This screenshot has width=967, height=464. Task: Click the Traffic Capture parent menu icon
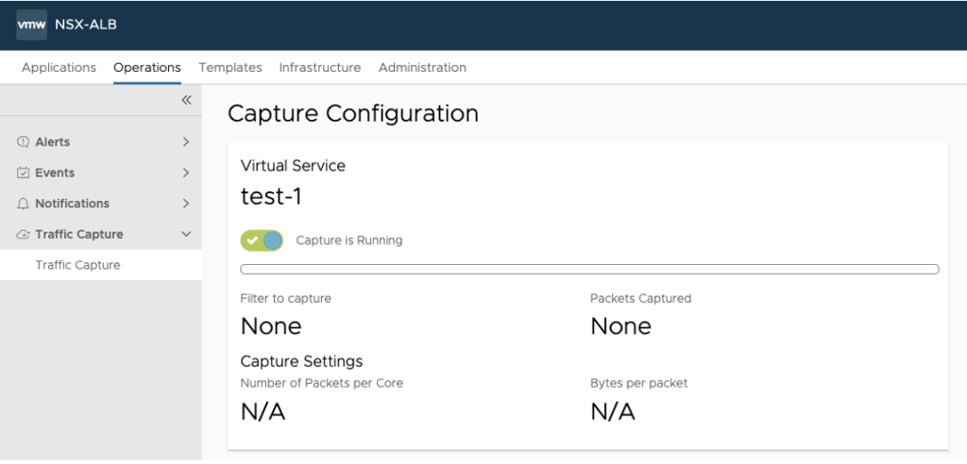[x=24, y=235]
